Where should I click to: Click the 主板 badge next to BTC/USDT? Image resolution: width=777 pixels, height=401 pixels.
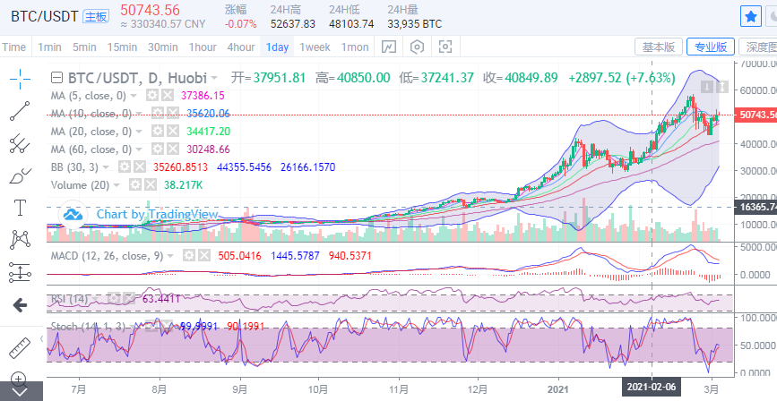96,16
